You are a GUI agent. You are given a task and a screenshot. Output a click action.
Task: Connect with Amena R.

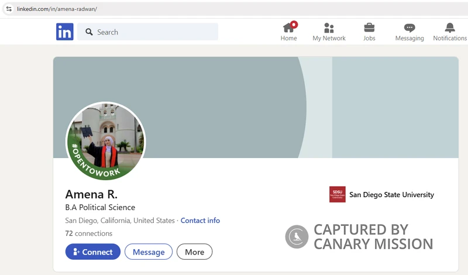[93, 252]
